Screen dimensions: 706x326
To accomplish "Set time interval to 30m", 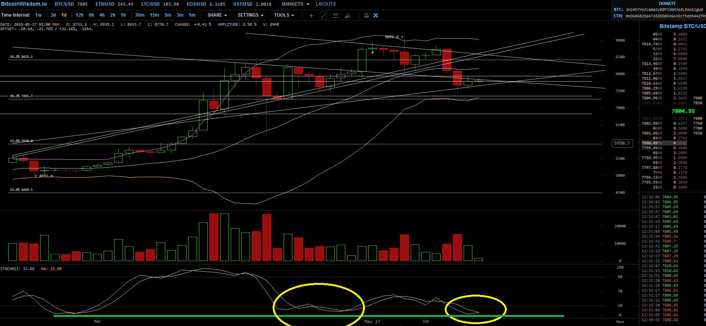I will [140, 15].
